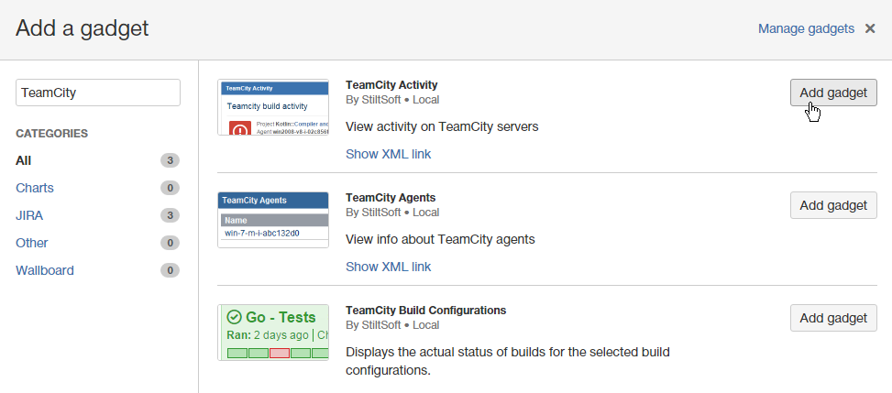Click the gadget search input field
This screenshot has width=892, height=393.
pos(98,93)
